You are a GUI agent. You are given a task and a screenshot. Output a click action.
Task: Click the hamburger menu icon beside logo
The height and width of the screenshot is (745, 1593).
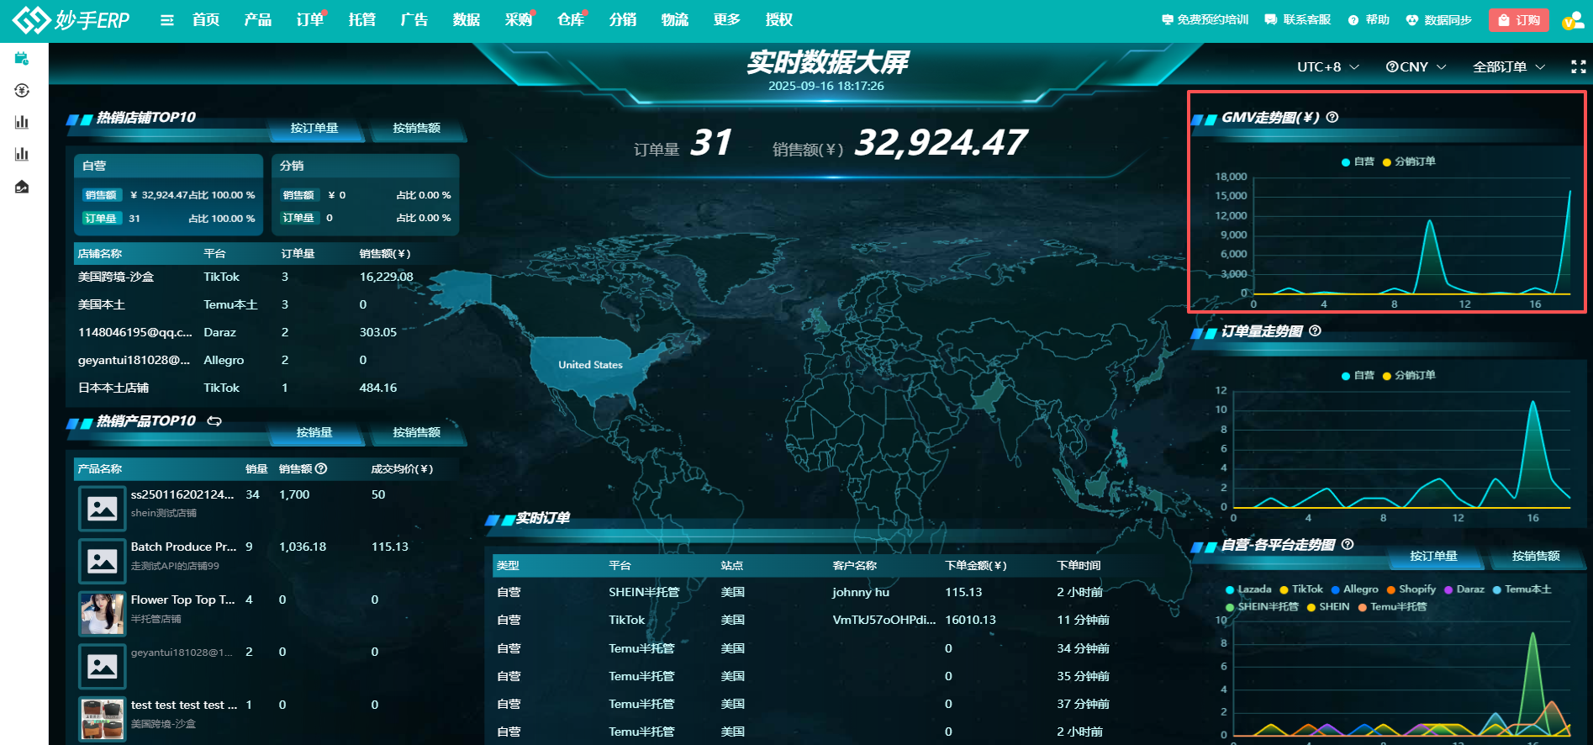coord(167,19)
